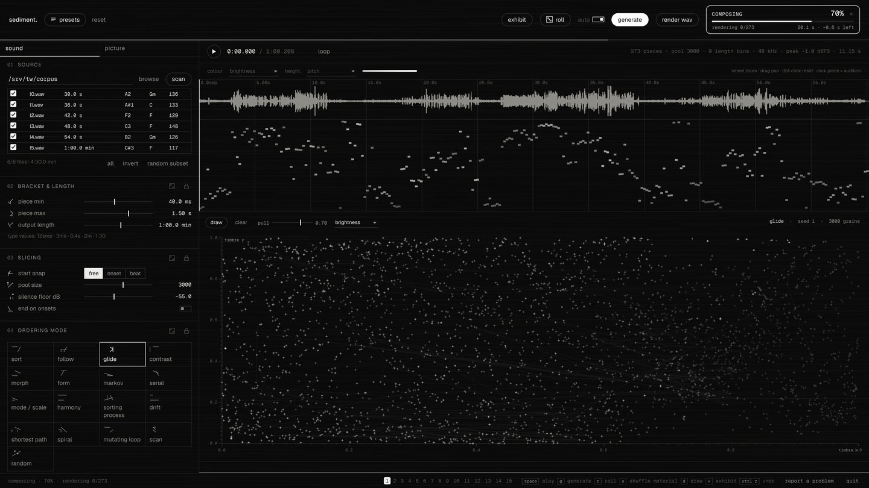The width and height of the screenshot is (869, 488).
Task: Lock the Ordering Mode section
Action: (x=186, y=331)
